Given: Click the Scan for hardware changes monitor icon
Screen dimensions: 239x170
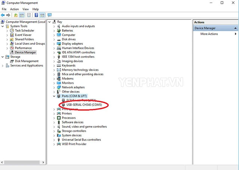Looking at the screenshot, I should tap(49, 15).
